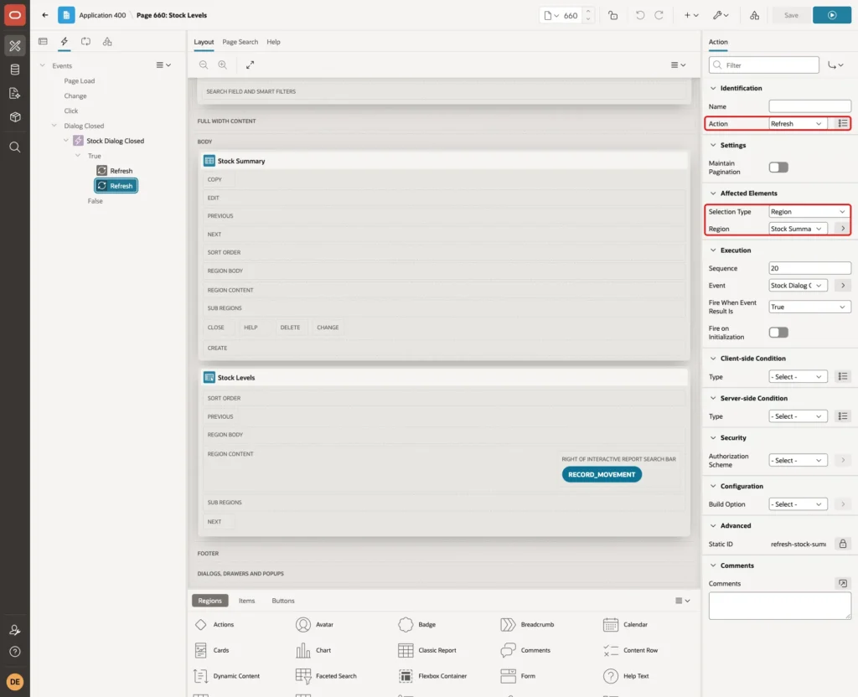Open the Event dropdown
Image resolution: width=858 pixels, height=697 pixels.
(x=798, y=286)
